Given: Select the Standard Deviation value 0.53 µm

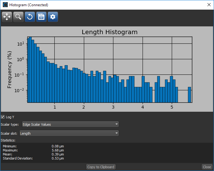Looking at the screenshot, I should (x=58, y=158).
